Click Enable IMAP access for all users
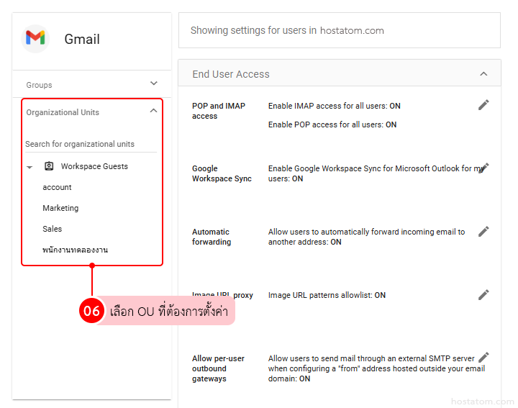518x408 pixels. coord(335,106)
